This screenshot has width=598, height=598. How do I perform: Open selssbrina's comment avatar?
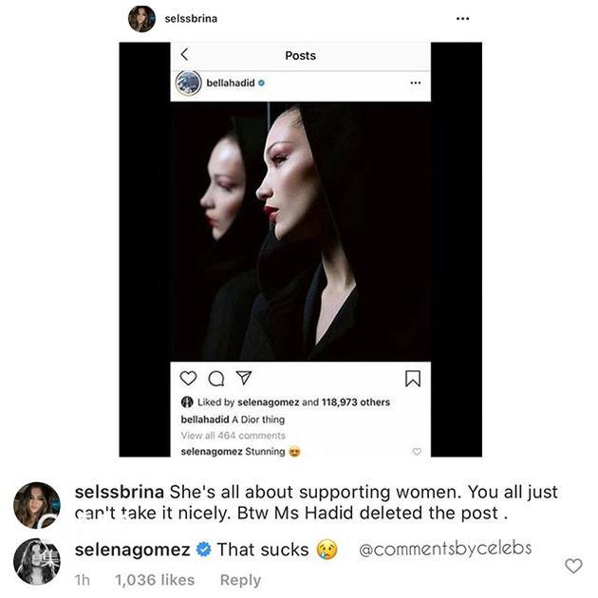pos(37,505)
